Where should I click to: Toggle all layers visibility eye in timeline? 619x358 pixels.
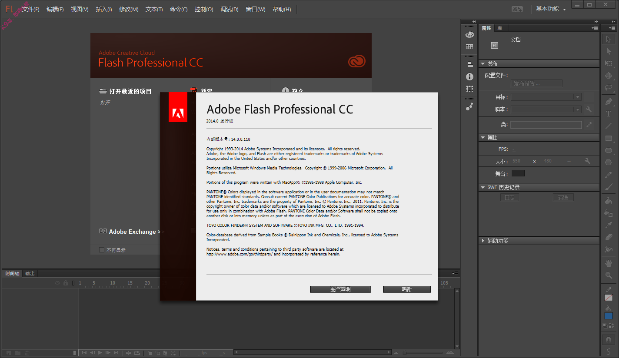point(57,283)
